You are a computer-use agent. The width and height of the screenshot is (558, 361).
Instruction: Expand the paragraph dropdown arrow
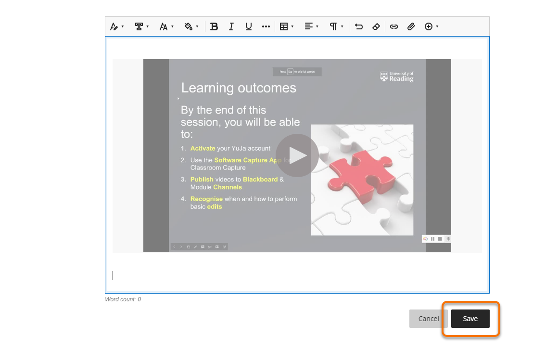pos(342,26)
